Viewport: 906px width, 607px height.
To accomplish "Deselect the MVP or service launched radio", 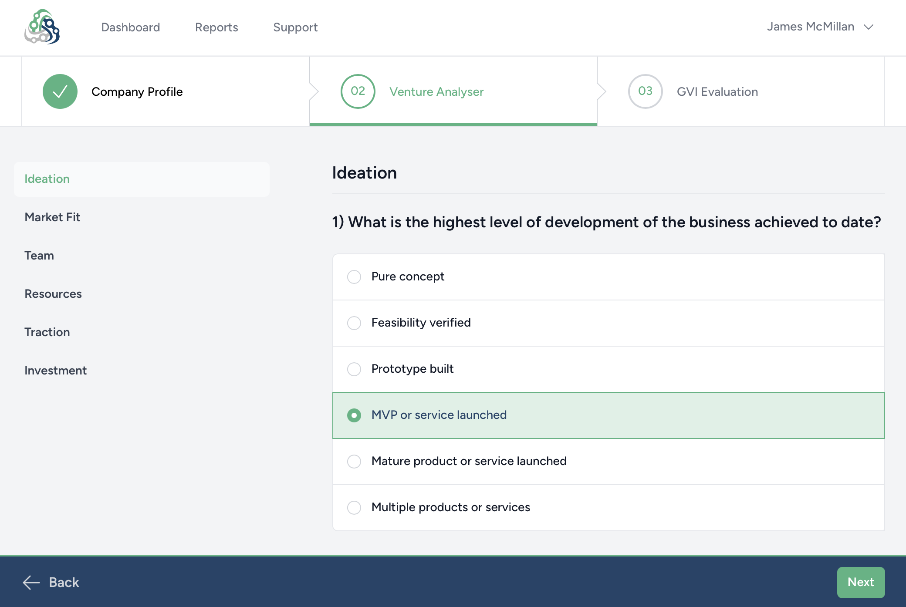I will click(x=354, y=415).
